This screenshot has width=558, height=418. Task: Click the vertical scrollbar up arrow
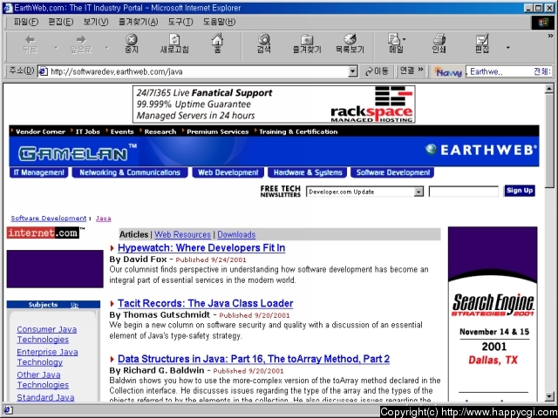[x=549, y=89]
